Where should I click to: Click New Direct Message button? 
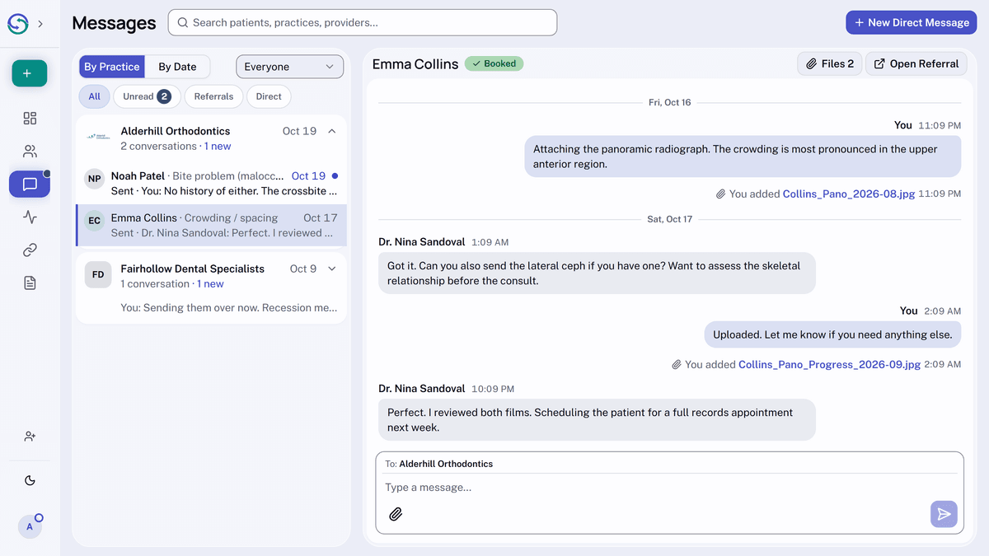click(x=911, y=23)
